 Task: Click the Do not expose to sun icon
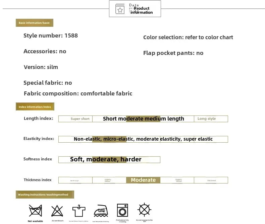click(x=144, y=210)
